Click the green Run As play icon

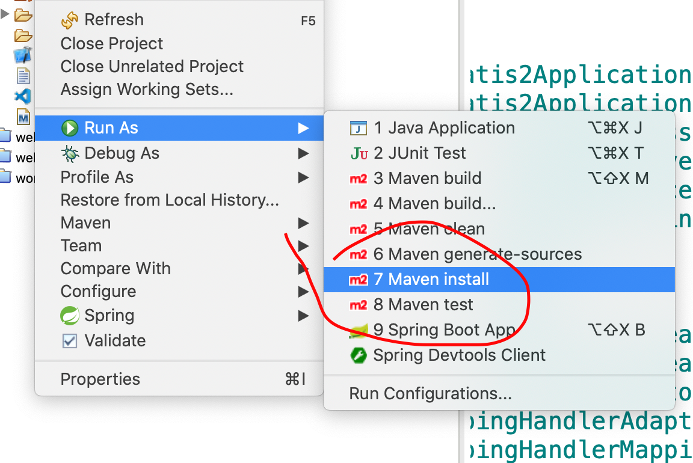70,128
